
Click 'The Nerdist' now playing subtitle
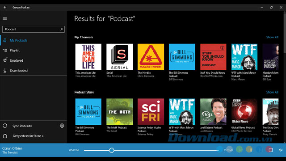pos(10,153)
